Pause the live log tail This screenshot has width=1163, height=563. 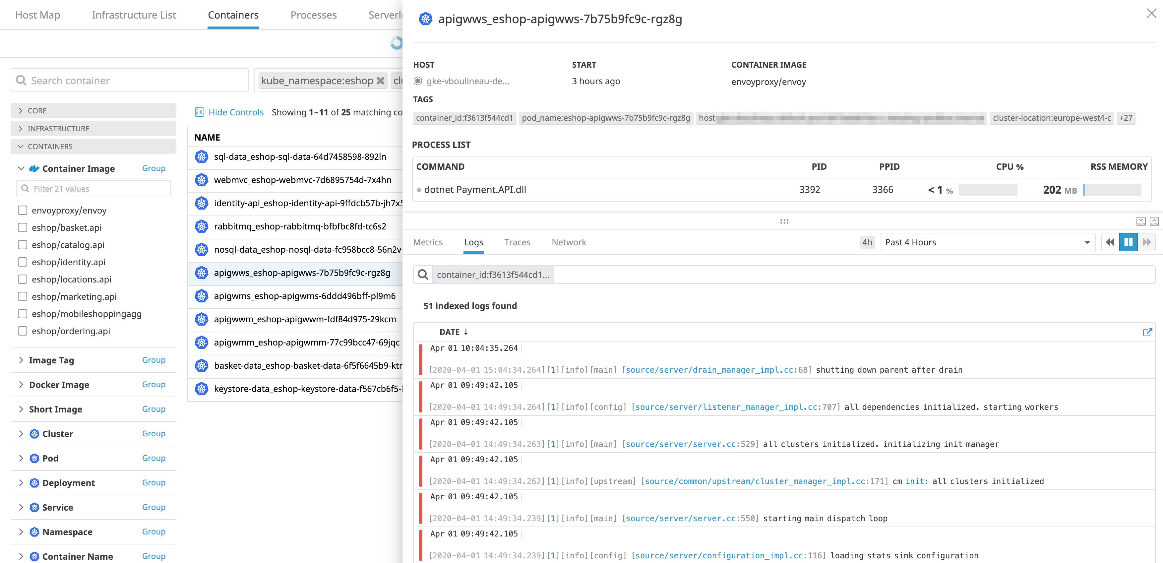1129,242
